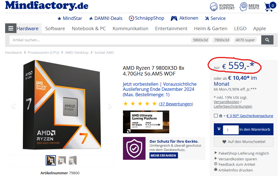Viewport: 280px width, 176px height.
Task: Click the main Ryzen 7 product image
Action: 62,105
